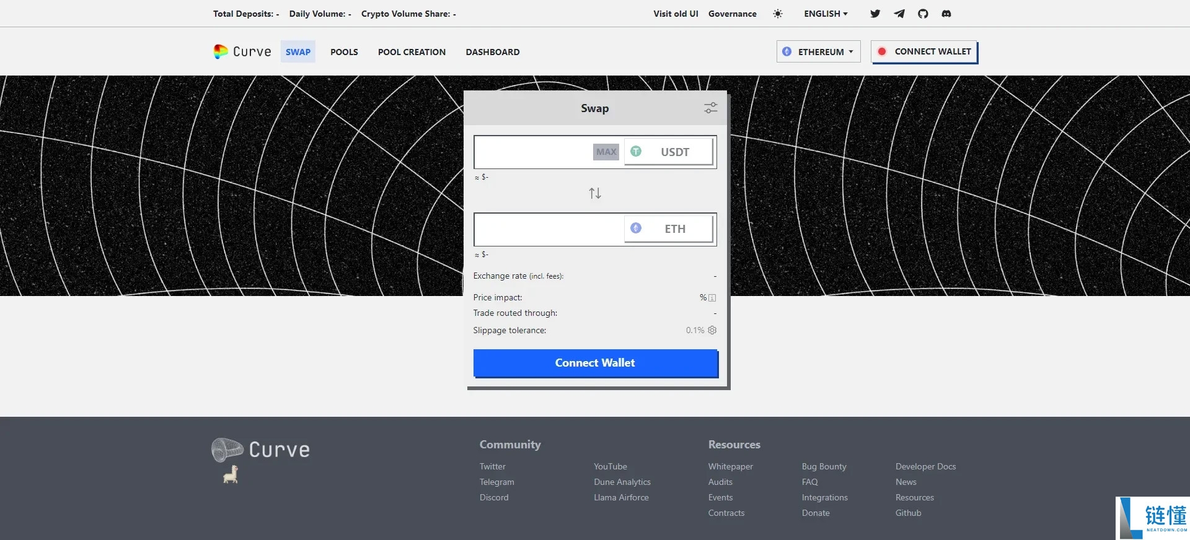Click price impact info icon
This screenshot has height=540, width=1190.
click(x=712, y=298)
